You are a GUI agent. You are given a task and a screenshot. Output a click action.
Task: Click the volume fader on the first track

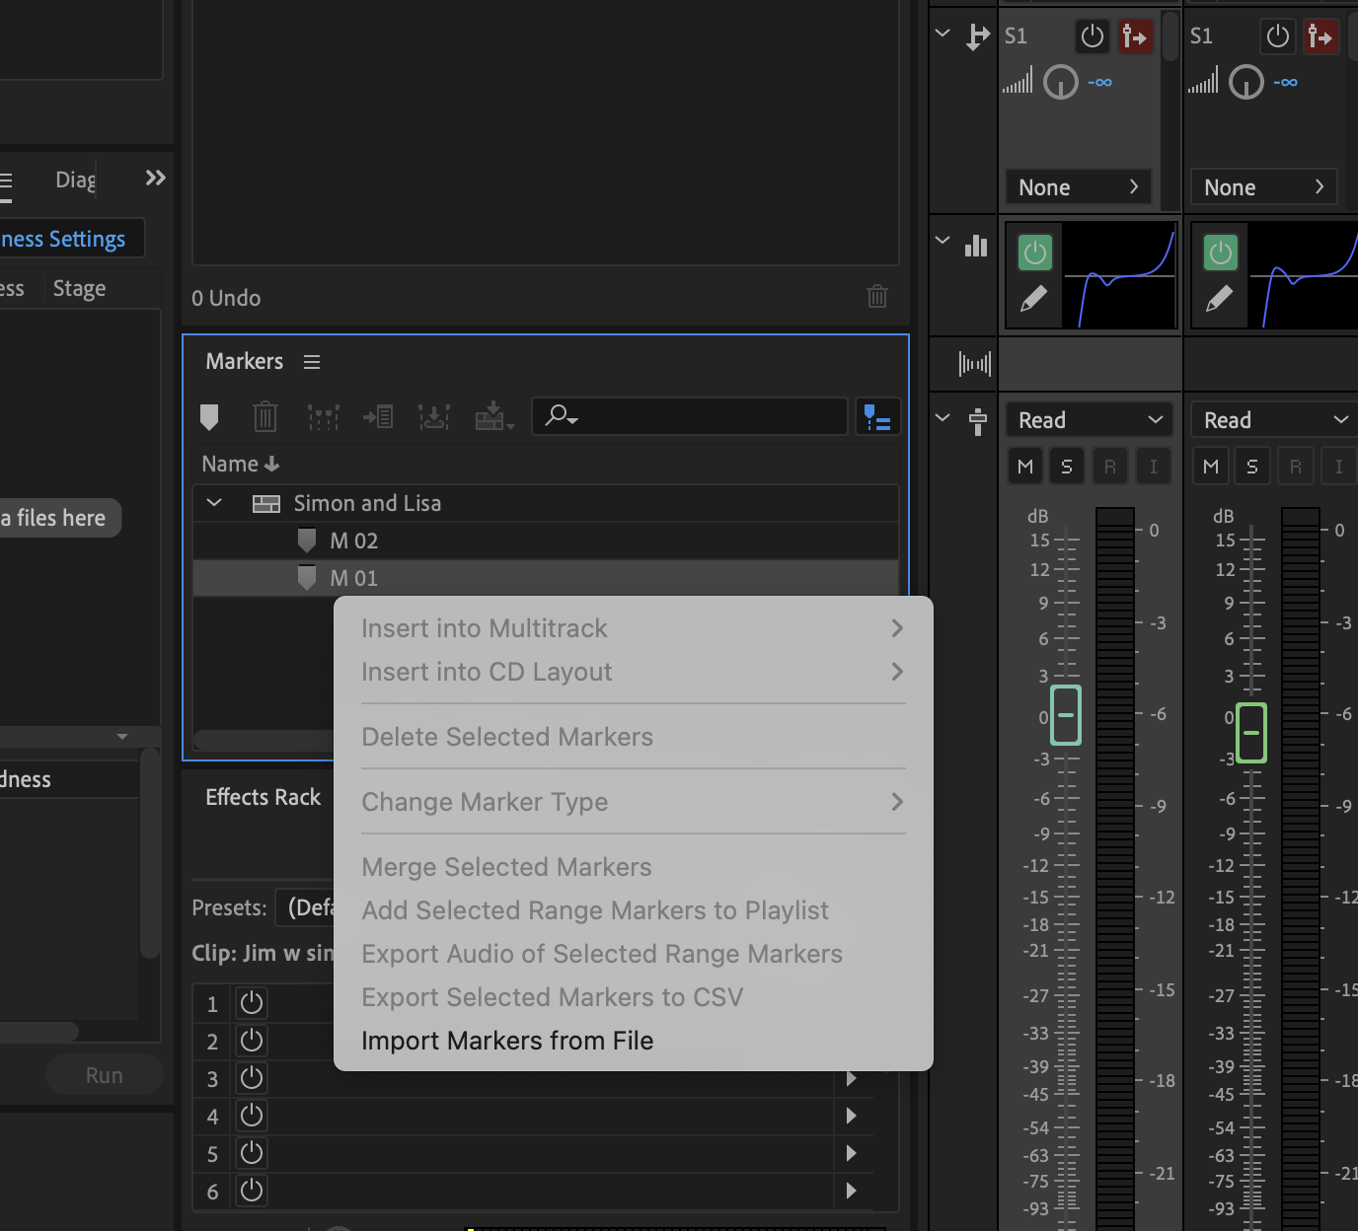(x=1065, y=716)
